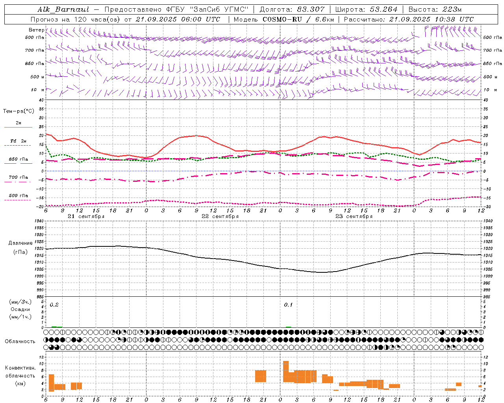Image resolution: width=504 pixels, height=403 pixels.
Task: Click the right 10 м wind level label
Action: pyautogui.click(x=490, y=90)
